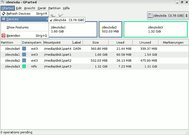The width and height of the screenshot is (189, 135).
Task: Sort by the Size column header
Action: [95, 42]
